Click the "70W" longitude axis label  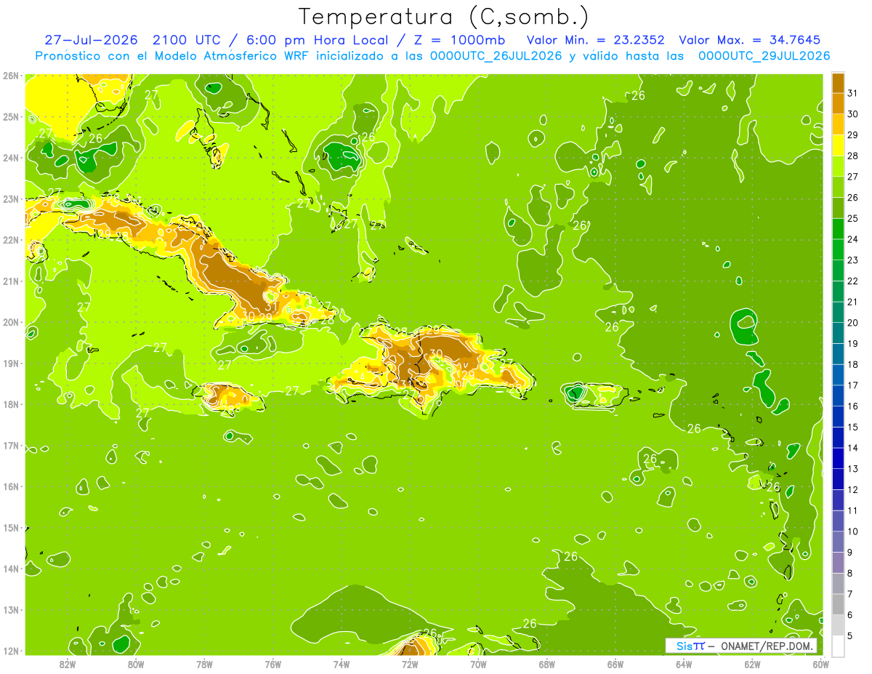coord(478,664)
